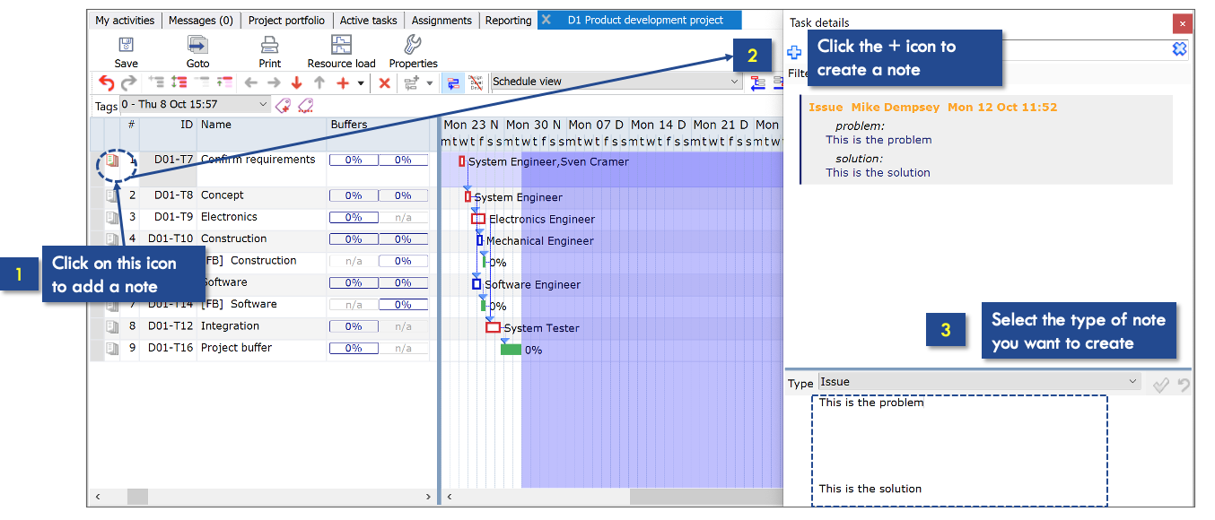Toggle the crossed-out labels display button
This screenshot has height=520, width=1215.
coord(476,82)
